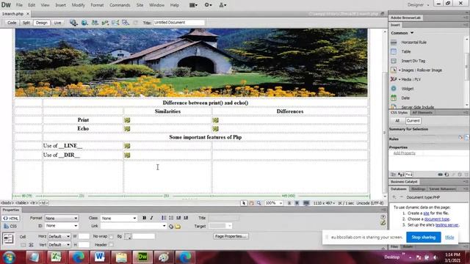
Task: Open the Modify menu
Action: [79, 5]
